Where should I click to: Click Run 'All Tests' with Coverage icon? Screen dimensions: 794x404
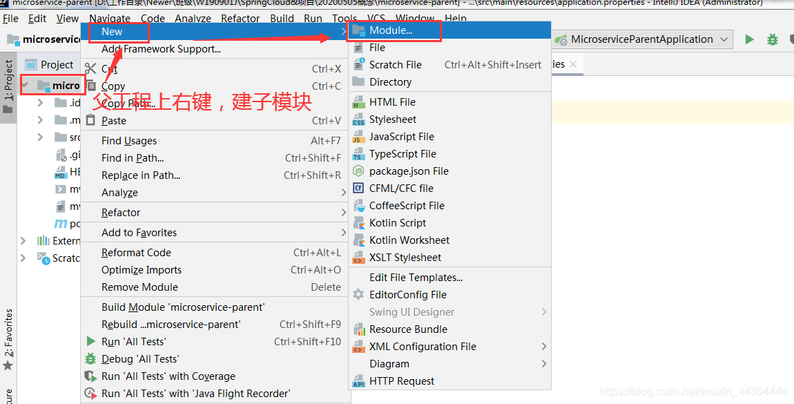[x=90, y=376]
